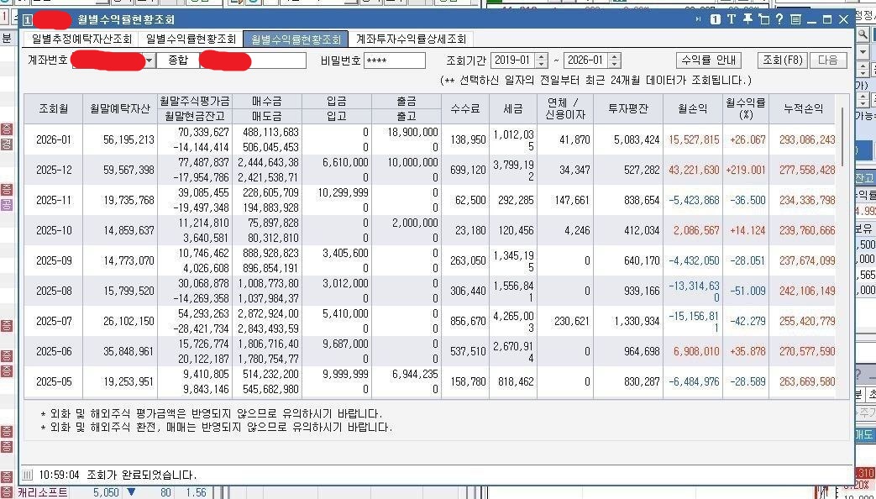
Task: Switch to the 계좌투자수익률상세조회 tab
Action: click(x=406, y=38)
